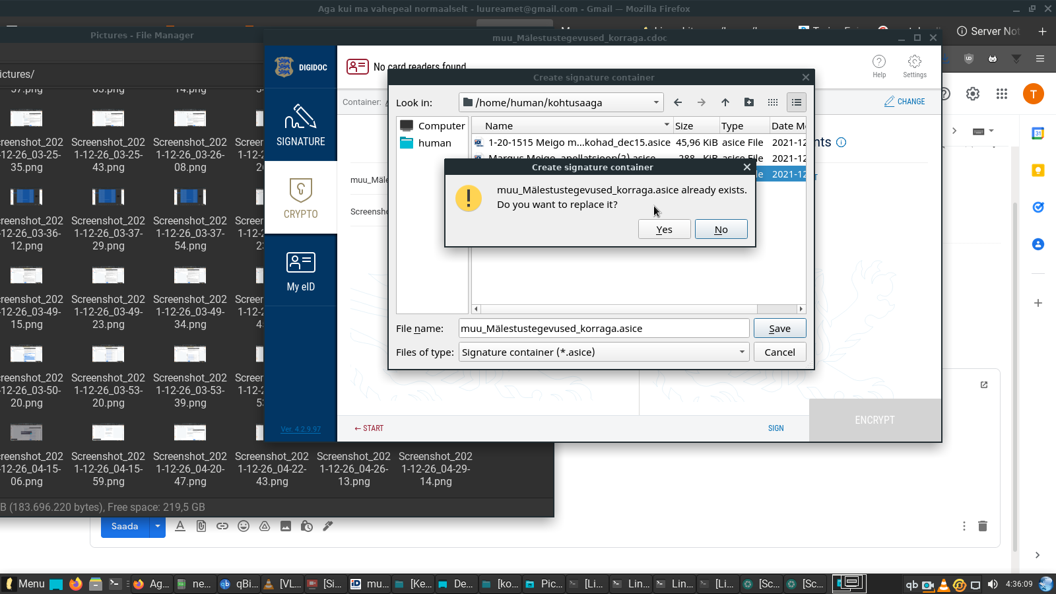Select the human home folder in sidebar

pos(426,143)
